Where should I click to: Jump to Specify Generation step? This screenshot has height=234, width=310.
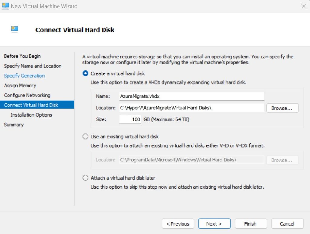(24, 76)
